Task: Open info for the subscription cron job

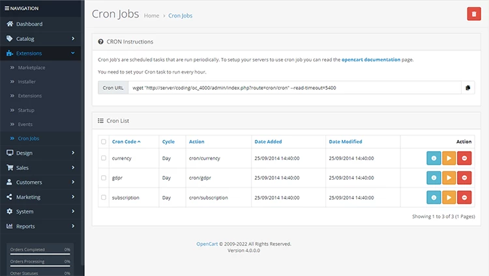Action: click(434, 197)
